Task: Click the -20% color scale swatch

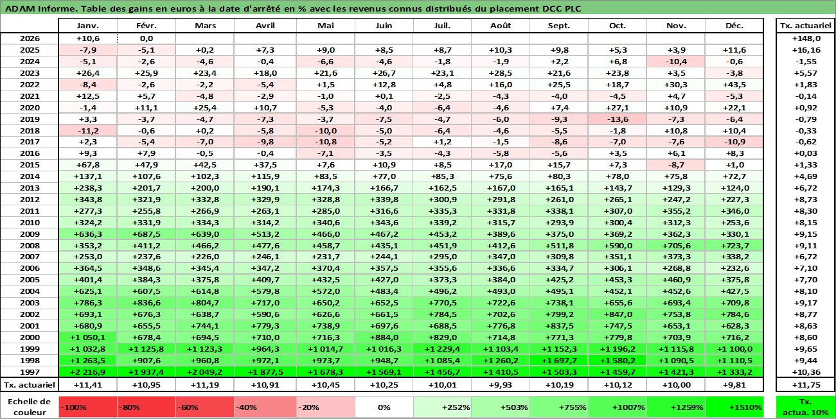Action: tap(326, 407)
